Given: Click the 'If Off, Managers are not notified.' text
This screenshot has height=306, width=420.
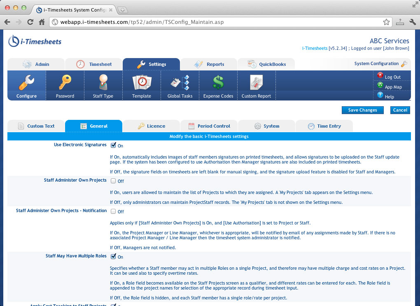Looking at the screenshot, I should [143, 248].
